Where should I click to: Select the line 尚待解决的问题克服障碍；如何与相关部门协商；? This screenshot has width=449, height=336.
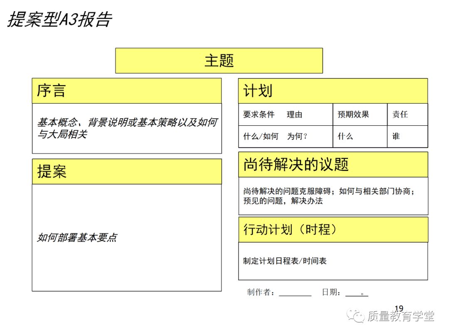329,191
